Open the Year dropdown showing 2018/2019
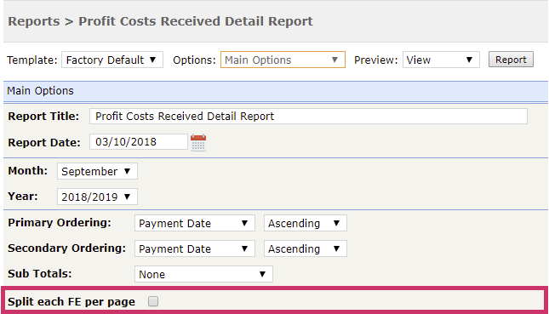 click(97, 197)
